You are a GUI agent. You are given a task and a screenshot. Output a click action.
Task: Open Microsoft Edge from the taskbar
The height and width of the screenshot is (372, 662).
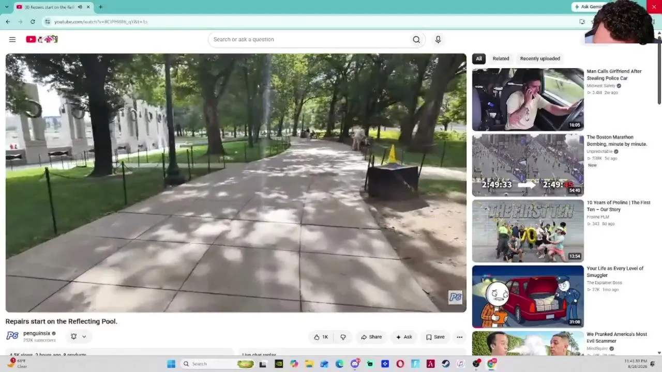[x=339, y=364]
